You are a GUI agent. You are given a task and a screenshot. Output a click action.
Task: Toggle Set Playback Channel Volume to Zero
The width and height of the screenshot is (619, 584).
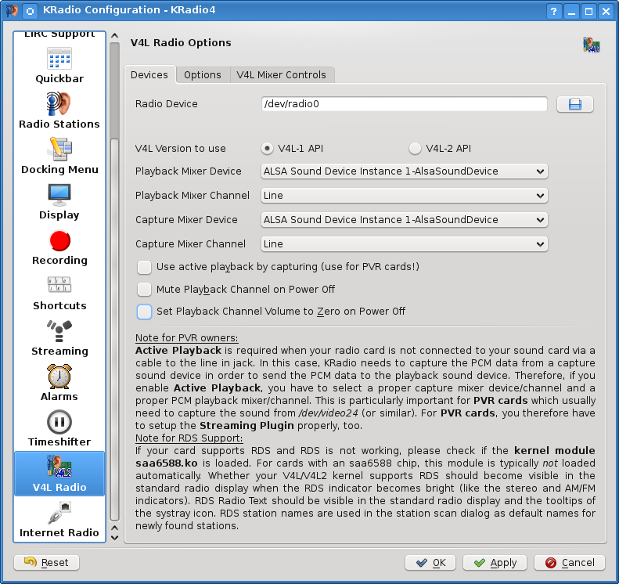pos(144,312)
